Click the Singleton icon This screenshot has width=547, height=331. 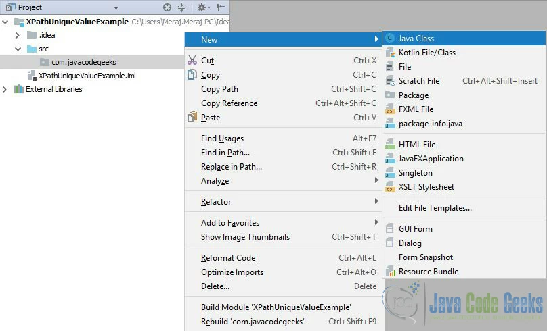pos(390,173)
